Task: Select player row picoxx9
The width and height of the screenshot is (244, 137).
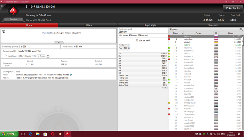Action: (205, 42)
